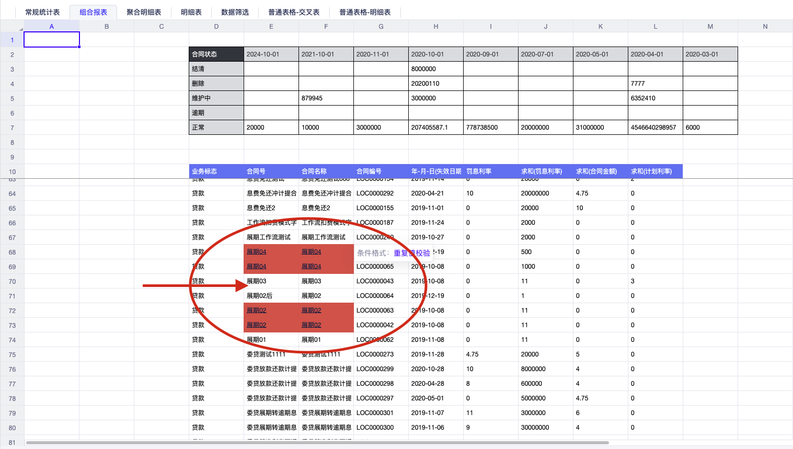
Task: Select the column N header
Action: click(765, 27)
